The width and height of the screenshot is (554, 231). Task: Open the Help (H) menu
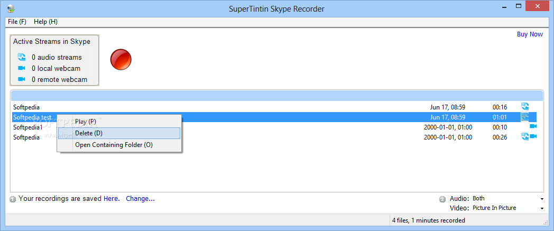click(x=45, y=22)
